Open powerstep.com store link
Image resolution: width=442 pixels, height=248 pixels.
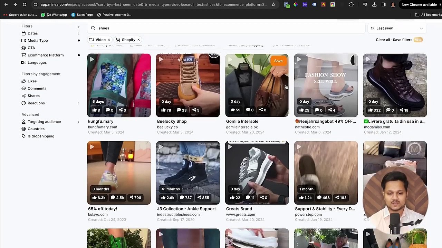coord(308,215)
